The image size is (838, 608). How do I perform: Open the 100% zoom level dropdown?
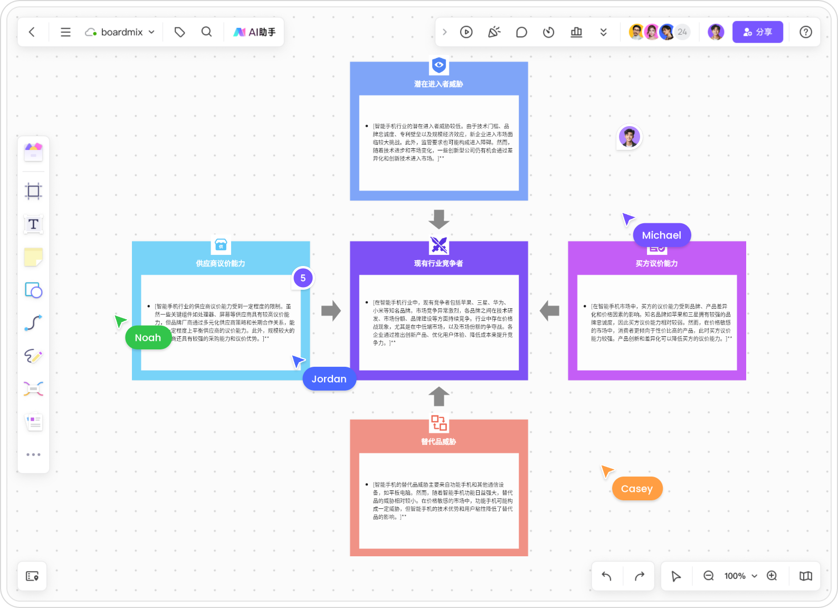[x=740, y=576]
